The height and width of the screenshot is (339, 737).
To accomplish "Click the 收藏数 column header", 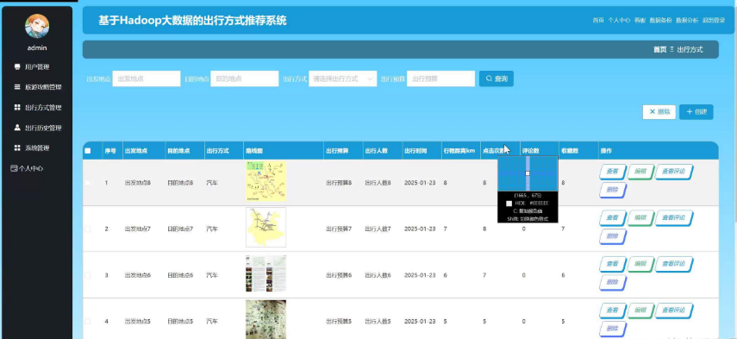I will (x=570, y=151).
